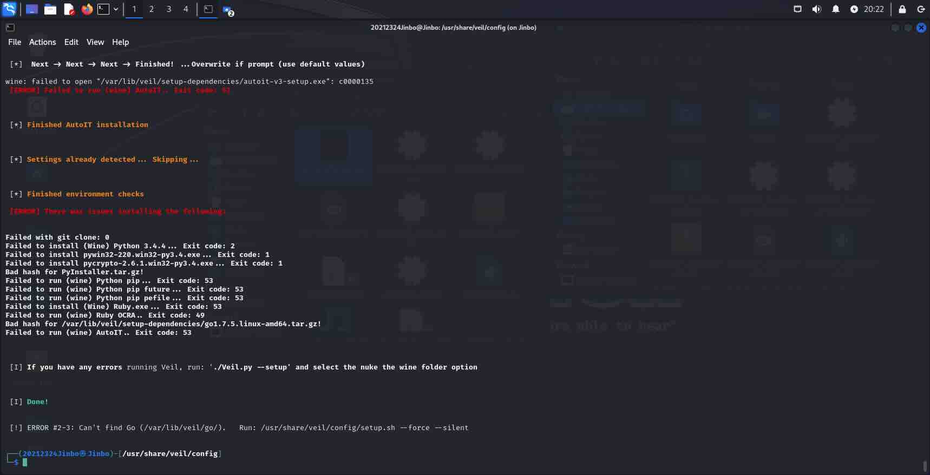Click 'Failed to run (wine) Ruby OCRA' line
Screen dimensions: 930x475
[105, 315]
